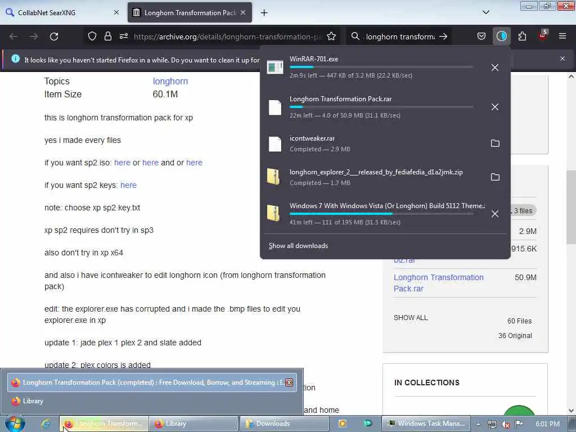
Task: Cancel the Longhorn Transformation Pack.rar download
Action: 495,107
